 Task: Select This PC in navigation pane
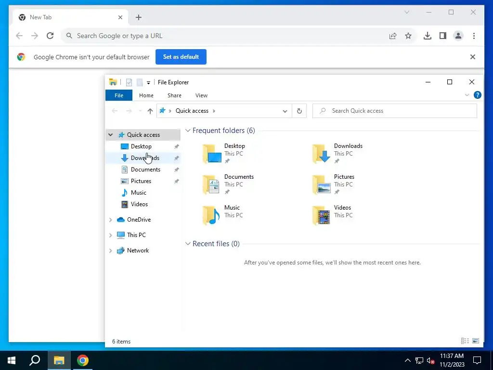click(136, 235)
